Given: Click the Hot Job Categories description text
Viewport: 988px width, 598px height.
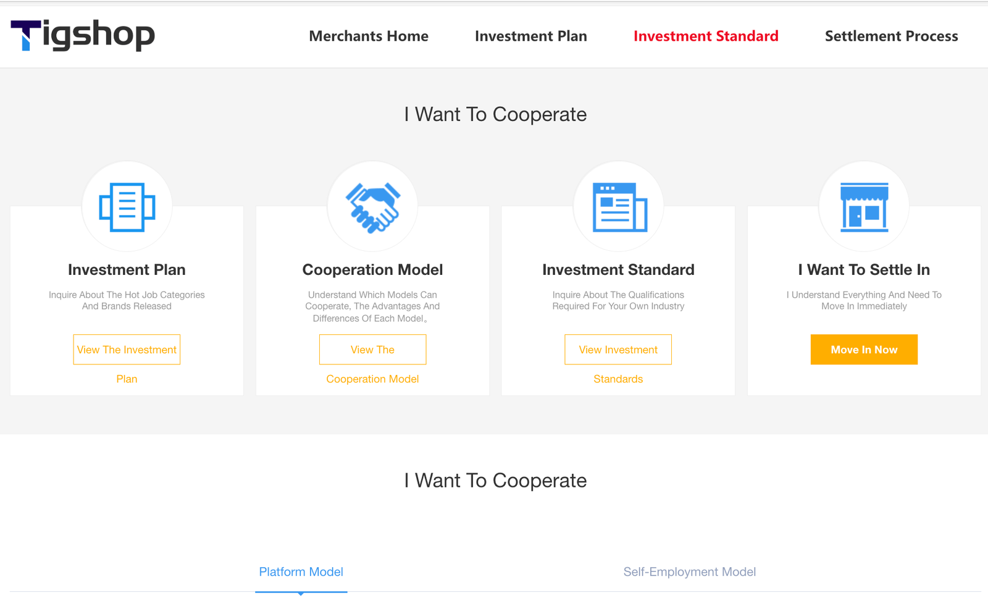Looking at the screenshot, I should point(127,300).
